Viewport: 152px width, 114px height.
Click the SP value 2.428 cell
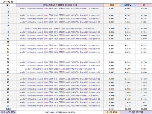144,82
